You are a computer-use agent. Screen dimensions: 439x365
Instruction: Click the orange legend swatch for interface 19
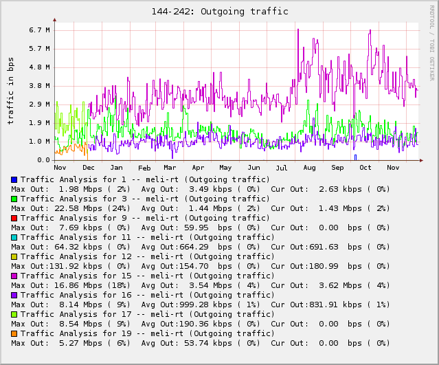(14, 333)
